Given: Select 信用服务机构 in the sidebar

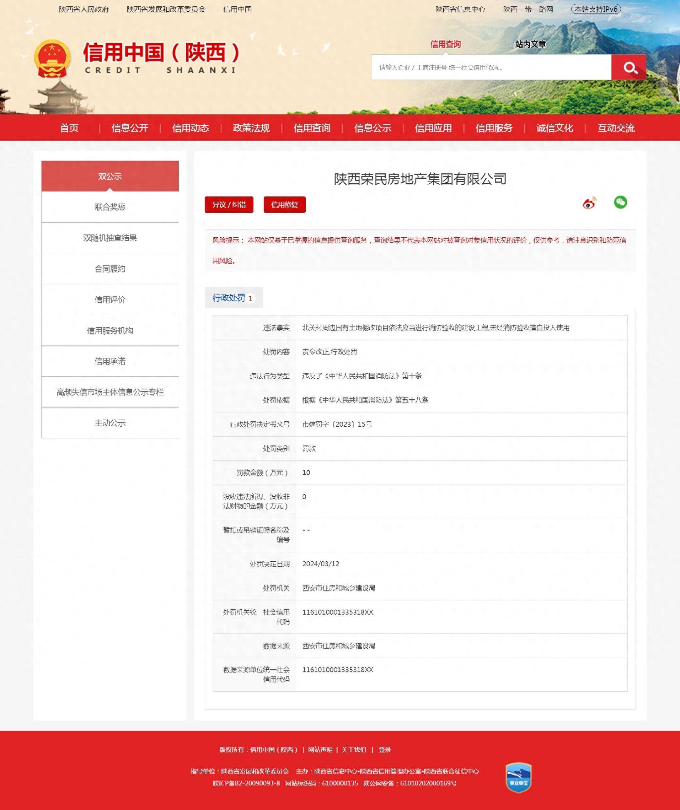Looking at the screenshot, I should tap(110, 330).
